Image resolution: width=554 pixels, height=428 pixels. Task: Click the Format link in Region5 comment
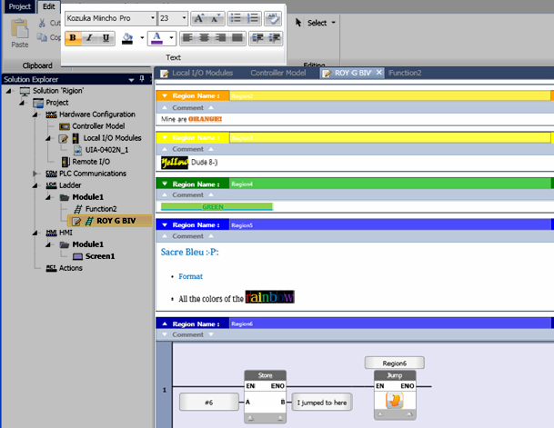point(190,275)
